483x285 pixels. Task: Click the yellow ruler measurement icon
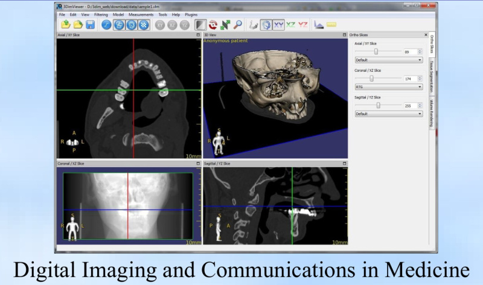click(x=331, y=25)
